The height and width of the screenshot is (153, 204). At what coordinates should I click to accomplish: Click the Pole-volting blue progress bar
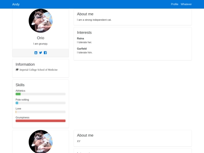click(17, 103)
